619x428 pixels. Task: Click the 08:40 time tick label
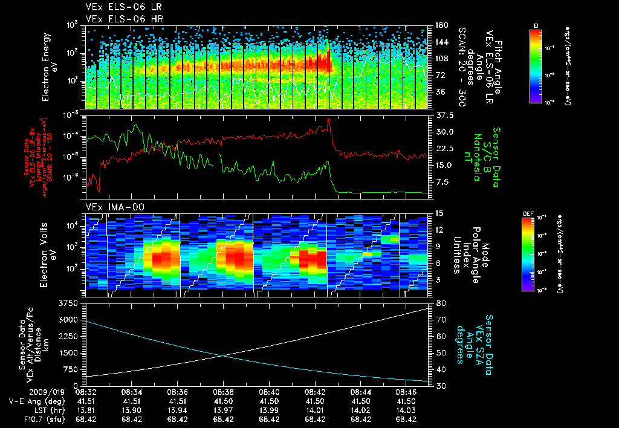pyautogui.click(x=269, y=392)
